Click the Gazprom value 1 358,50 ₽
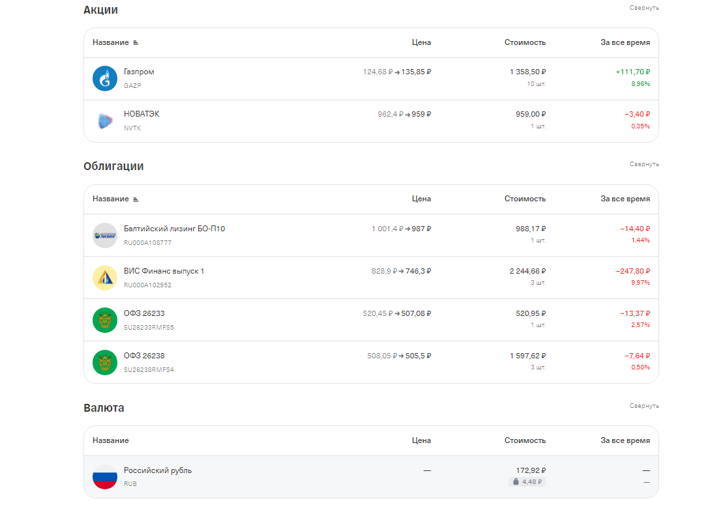 click(527, 72)
